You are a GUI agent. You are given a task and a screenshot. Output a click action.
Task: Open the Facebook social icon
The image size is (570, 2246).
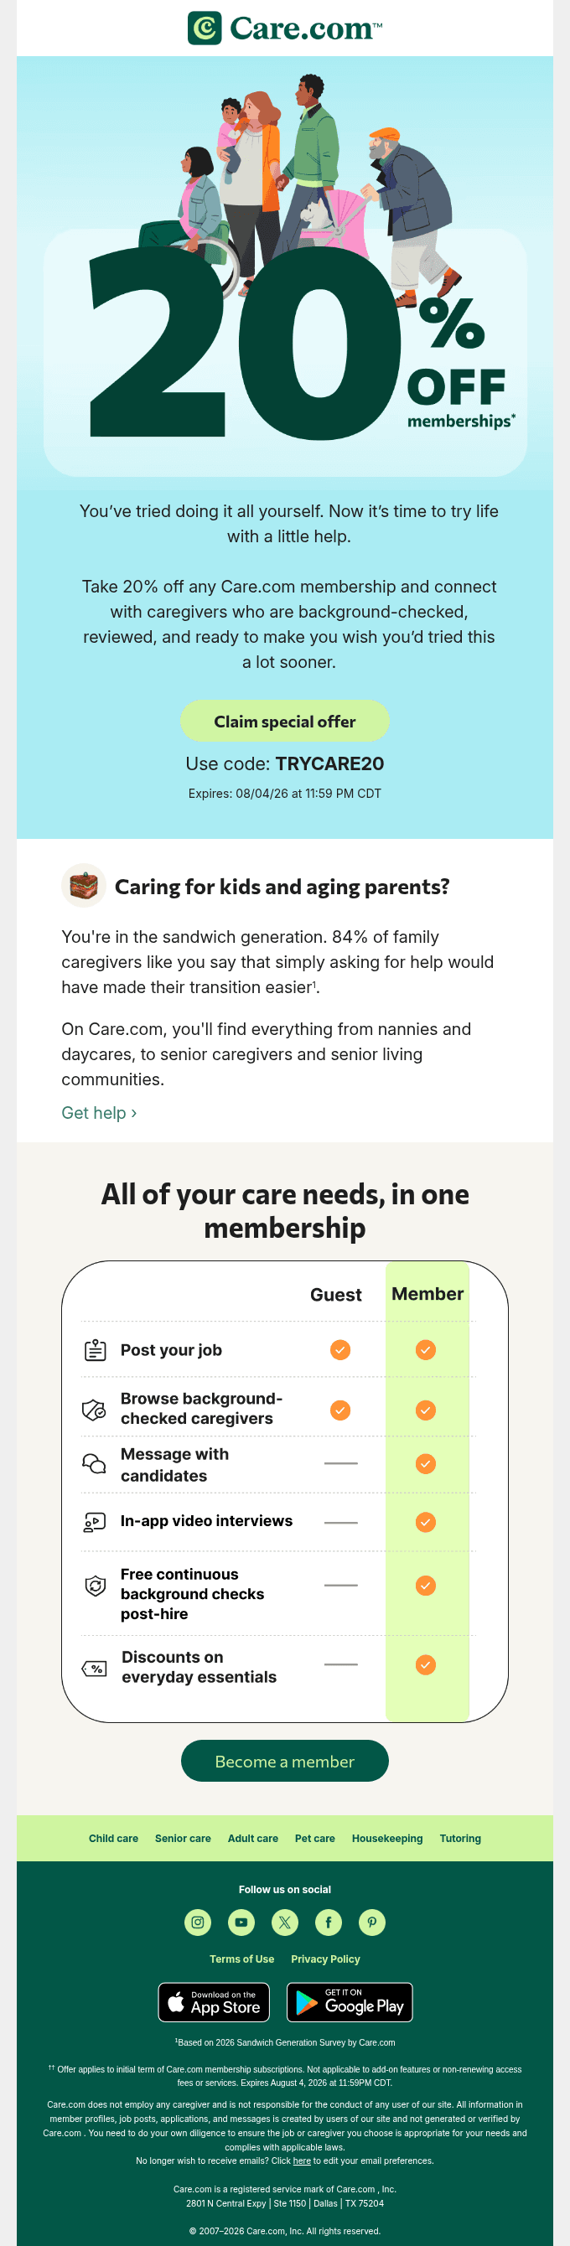coord(329,1922)
